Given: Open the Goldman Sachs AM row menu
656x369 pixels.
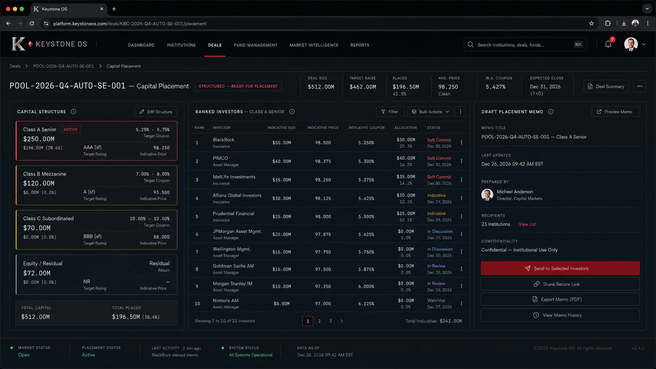Looking at the screenshot, I should [x=461, y=269].
